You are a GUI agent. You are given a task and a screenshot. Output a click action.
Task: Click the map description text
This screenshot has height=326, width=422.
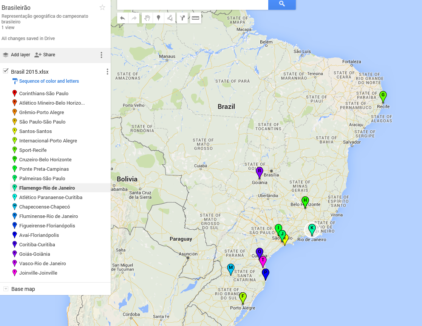pyautogui.click(x=45, y=19)
